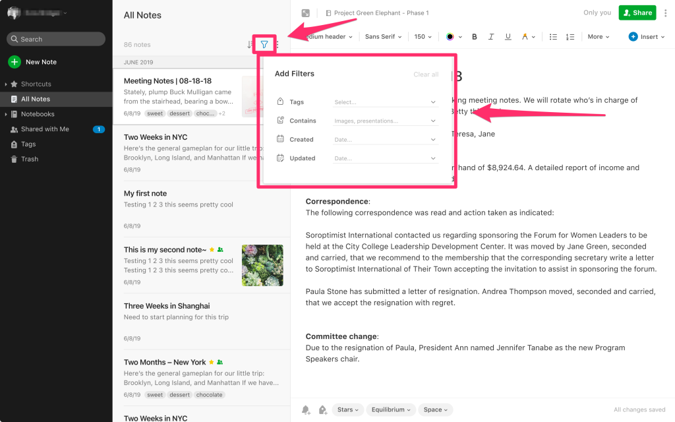The width and height of the screenshot is (675, 422).
Task: Expand the note to full screen
Action: pos(306,13)
